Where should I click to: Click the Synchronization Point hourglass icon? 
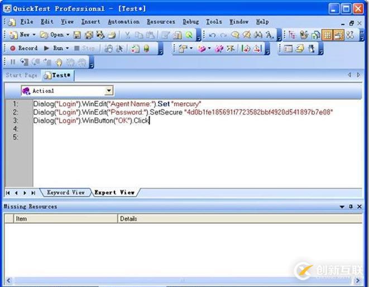click(x=231, y=49)
